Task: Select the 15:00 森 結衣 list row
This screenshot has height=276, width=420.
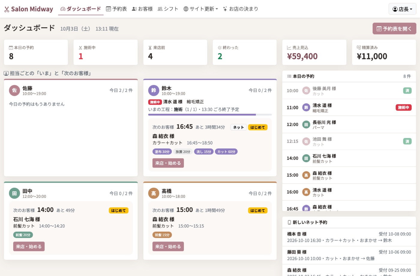Action: point(349,175)
